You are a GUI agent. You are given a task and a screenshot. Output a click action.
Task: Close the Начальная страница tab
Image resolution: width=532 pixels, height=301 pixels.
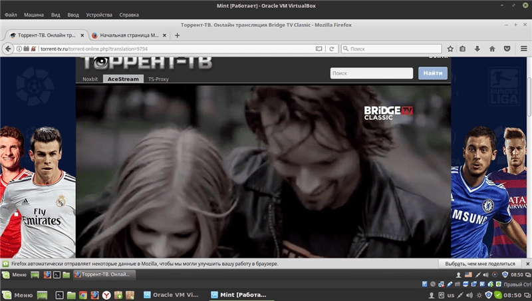pyautogui.click(x=164, y=35)
